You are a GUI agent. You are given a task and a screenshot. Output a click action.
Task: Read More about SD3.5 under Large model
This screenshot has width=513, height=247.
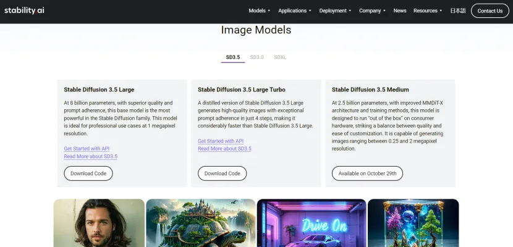pos(90,156)
